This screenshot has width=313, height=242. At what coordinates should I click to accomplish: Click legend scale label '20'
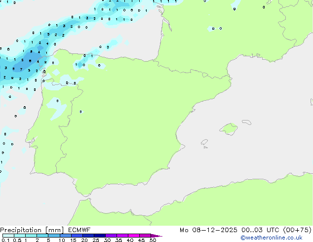coord(84,240)
